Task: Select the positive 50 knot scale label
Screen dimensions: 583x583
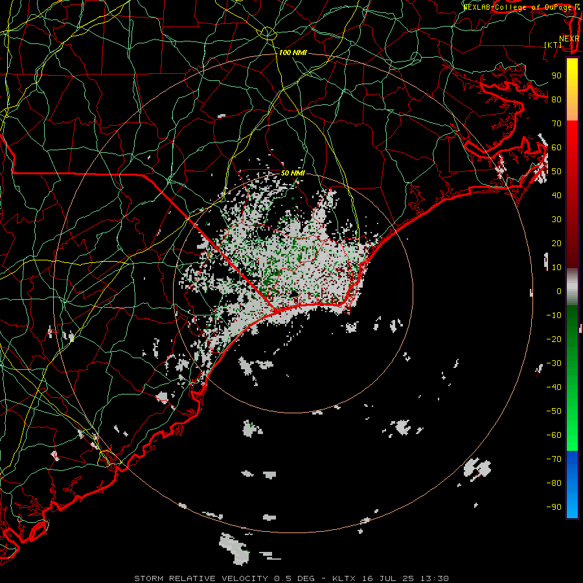Action: (556, 172)
